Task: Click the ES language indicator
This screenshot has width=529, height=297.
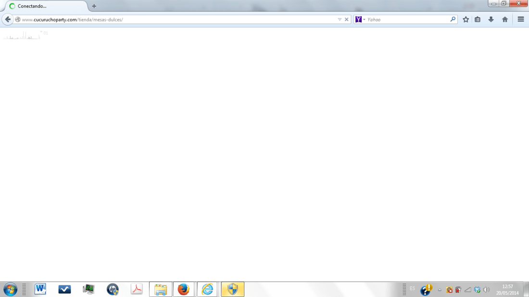Action: point(412,288)
